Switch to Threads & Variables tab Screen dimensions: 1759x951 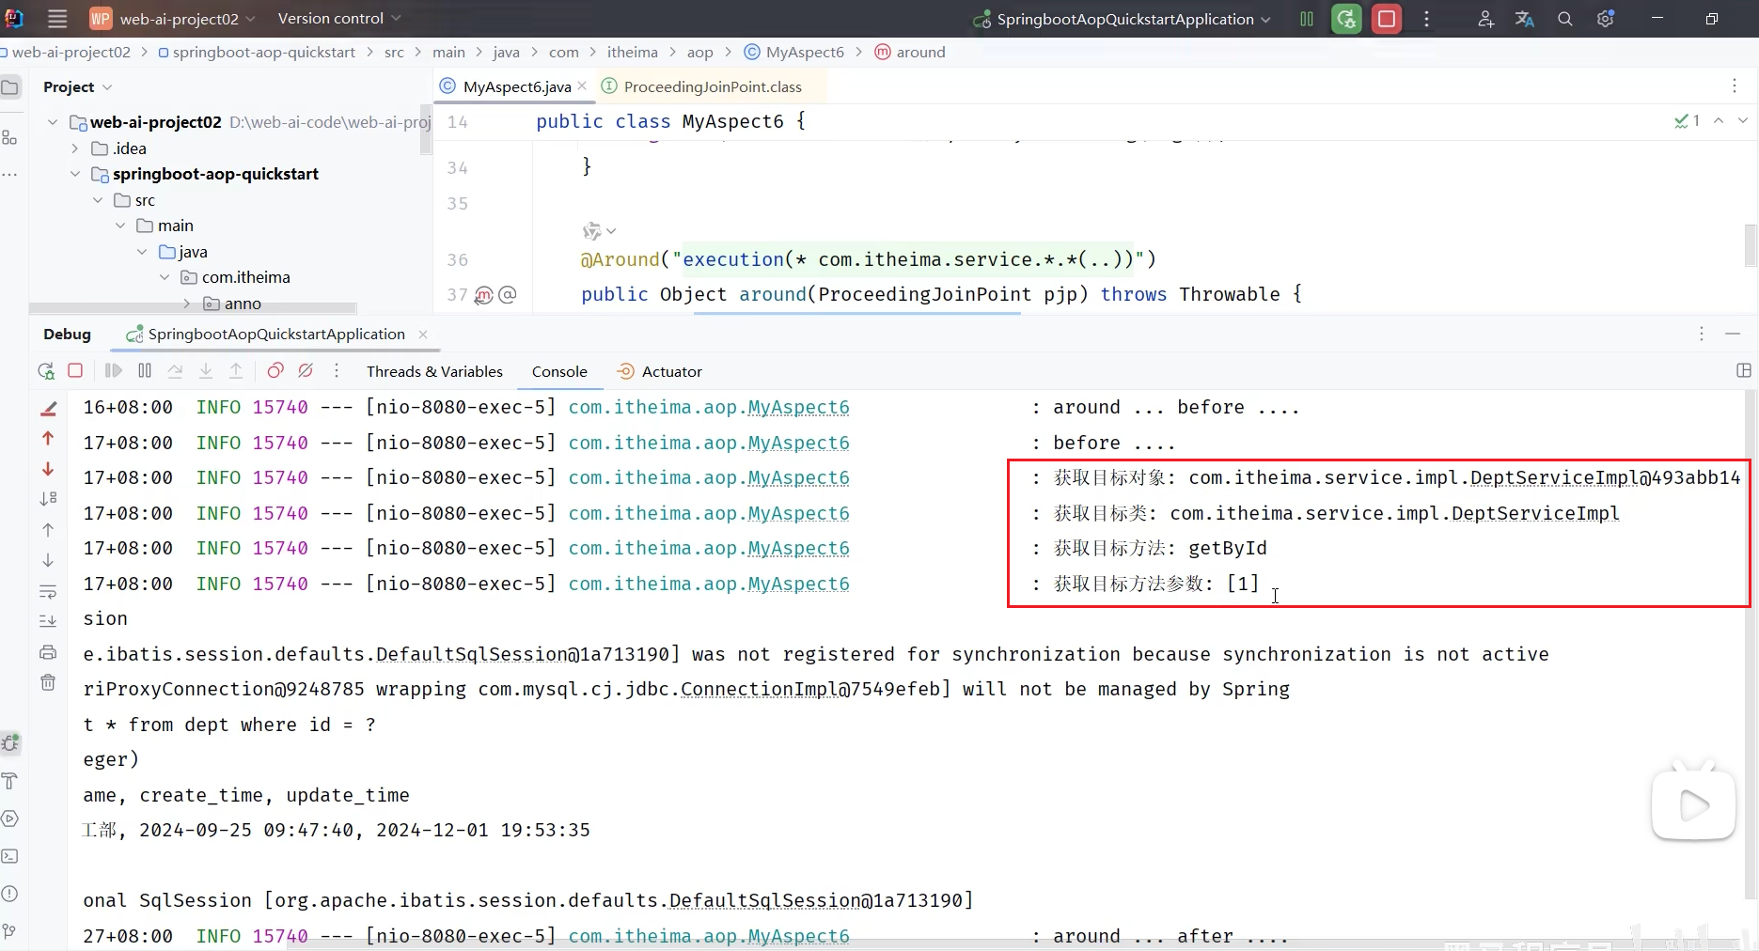[434, 372]
